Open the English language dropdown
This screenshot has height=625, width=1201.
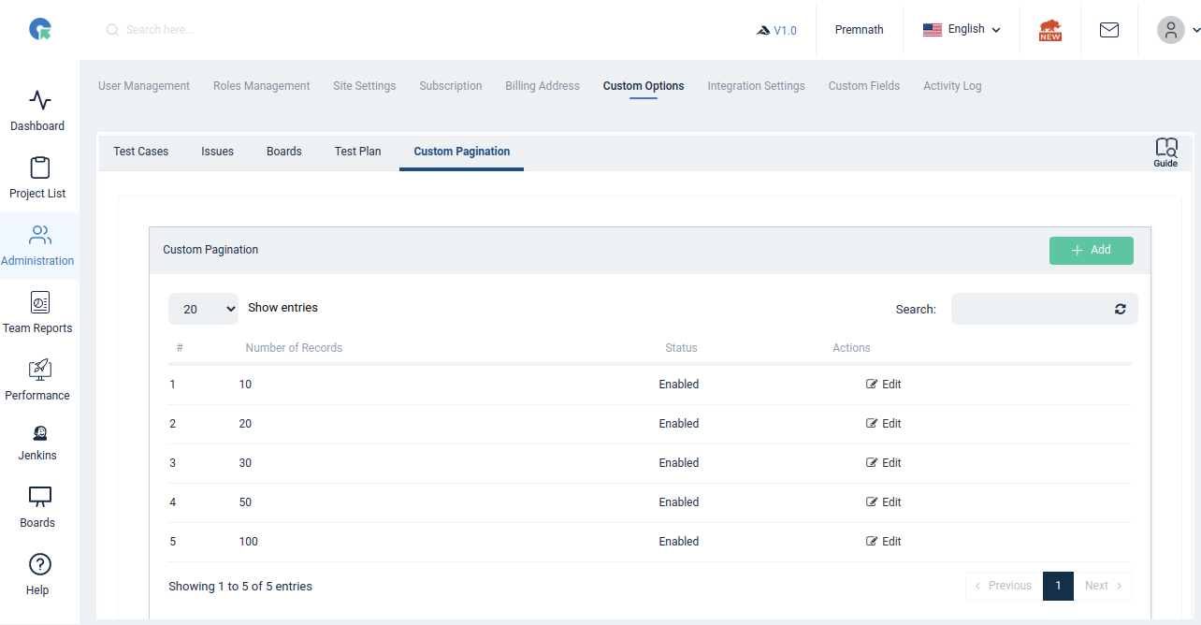tap(962, 30)
